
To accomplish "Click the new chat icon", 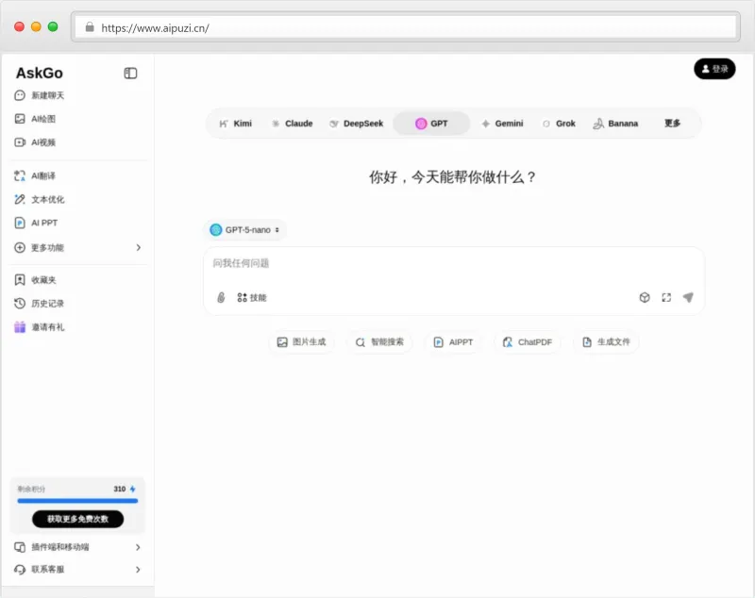I will (x=20, y=95).
